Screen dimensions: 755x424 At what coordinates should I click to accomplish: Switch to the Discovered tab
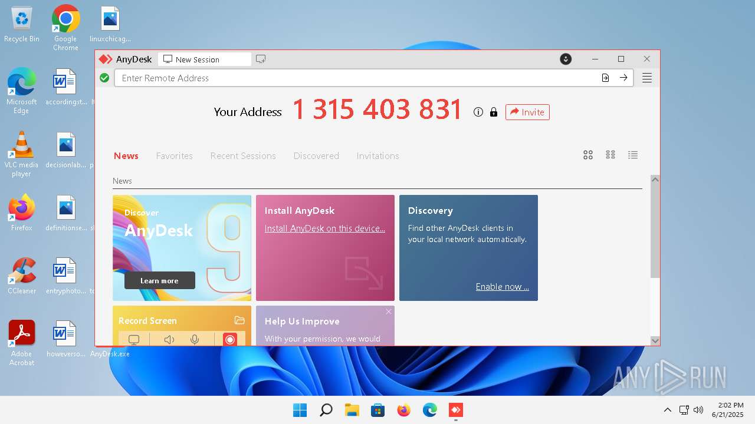316,155
